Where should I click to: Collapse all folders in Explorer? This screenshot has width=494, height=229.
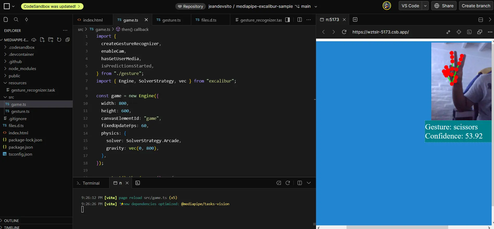click(68, 40)
